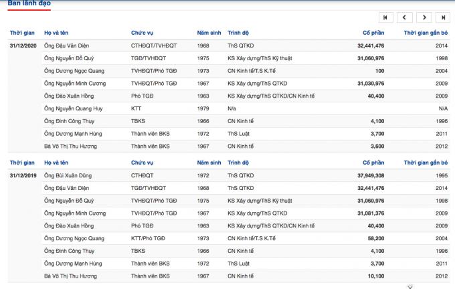
Task: Select Ông Bùi Xuân Dũng name
Action: click(68, 175)
